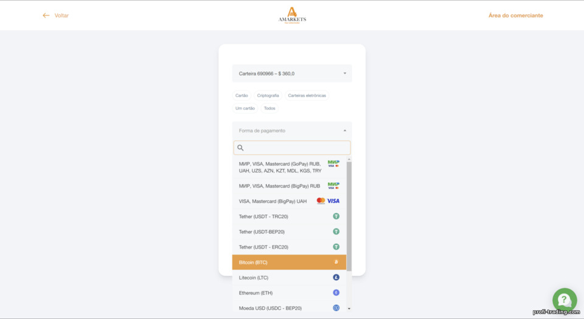Select Ethereum (ETH) option
The image size is (584, 319).
click(289, 293)
